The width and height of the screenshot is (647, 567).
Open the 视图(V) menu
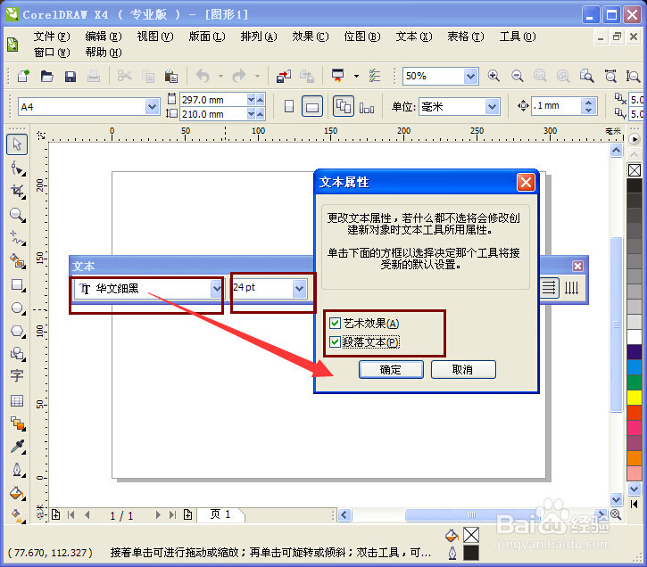tap(155, 37)
